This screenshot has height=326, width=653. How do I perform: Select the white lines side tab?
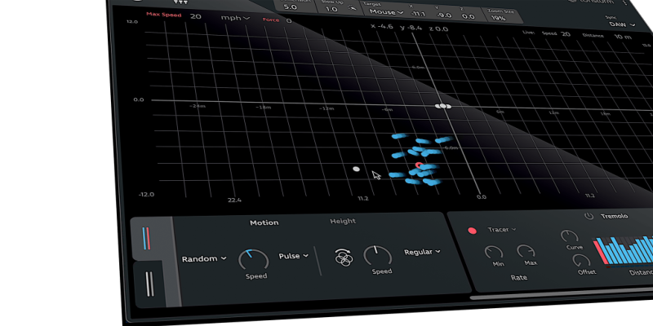149,284
